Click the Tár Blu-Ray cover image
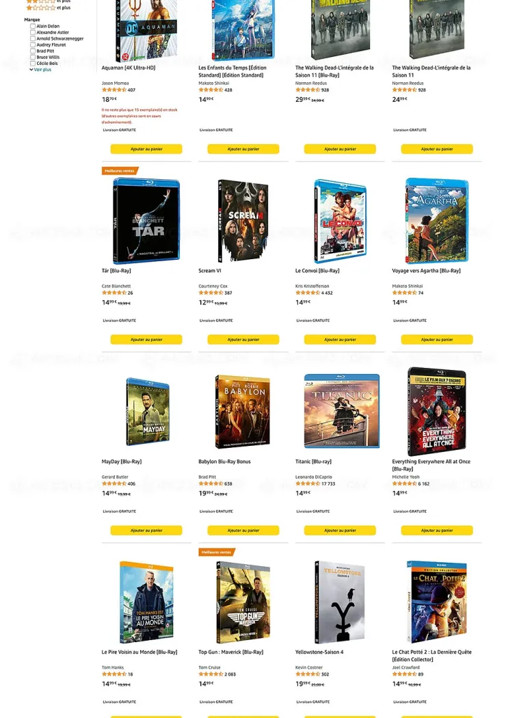Image resolution: width=506 pixels, height=718 pixels. pos(146,221)
